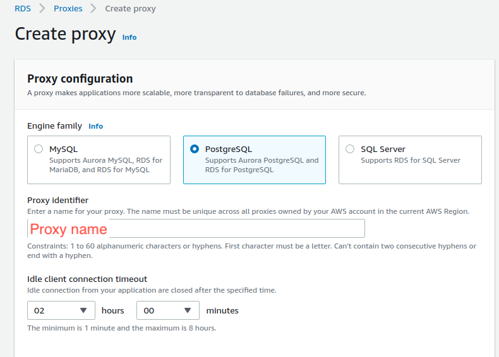499x357 pixels.
Task: Open Info link next to Create proxy
Action: click(129, 37)
